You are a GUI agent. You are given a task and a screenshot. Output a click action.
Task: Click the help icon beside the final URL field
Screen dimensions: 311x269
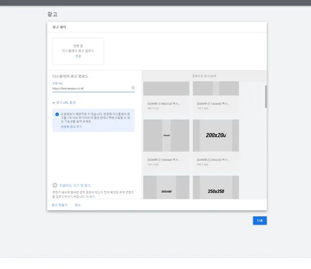click(x=133, y=88)
